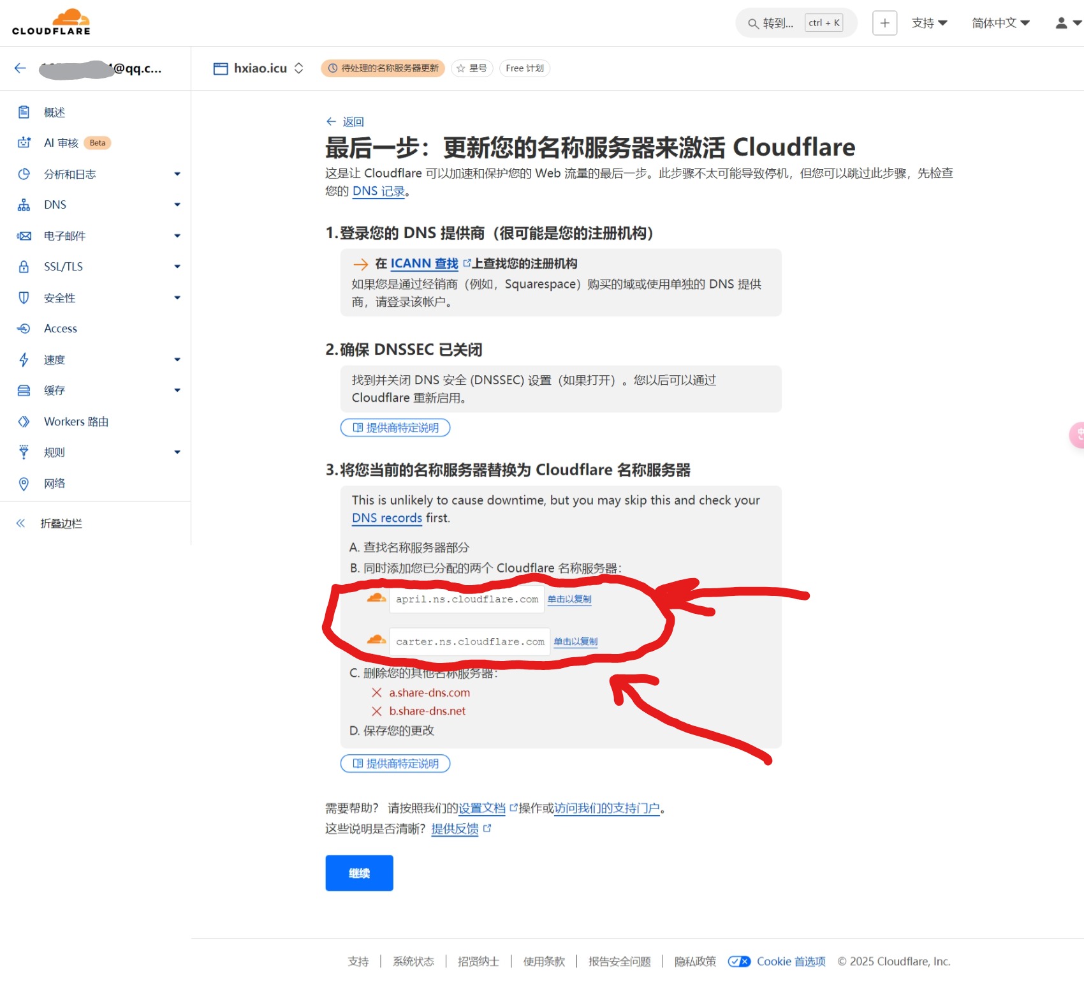Image resolution: width=1084 pixels, height=982 pixels.
Task: Open Cookie 首选项 footer link
Action: point(791,962)
